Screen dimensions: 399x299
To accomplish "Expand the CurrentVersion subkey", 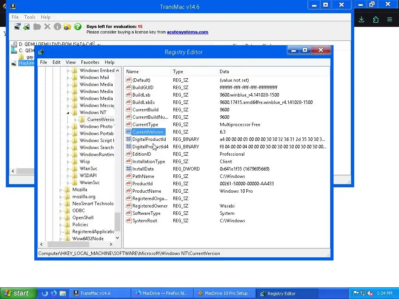I will point(75,120).
